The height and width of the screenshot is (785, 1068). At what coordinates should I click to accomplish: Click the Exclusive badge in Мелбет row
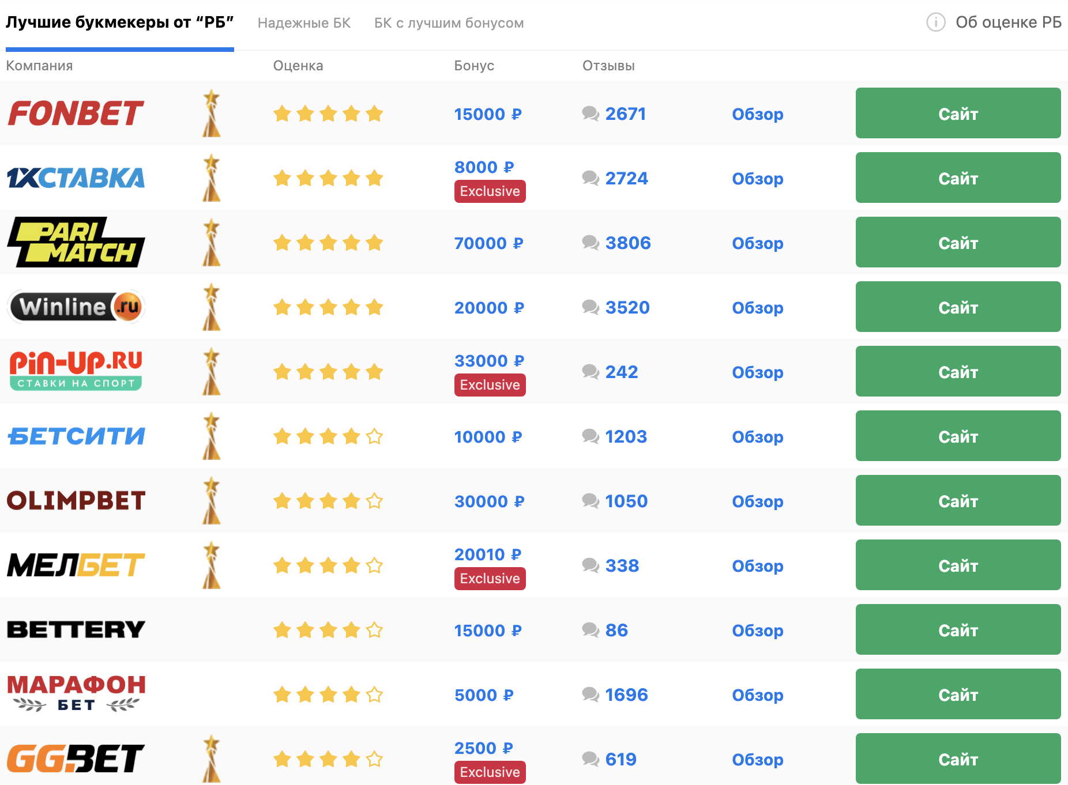coord(490,579)
